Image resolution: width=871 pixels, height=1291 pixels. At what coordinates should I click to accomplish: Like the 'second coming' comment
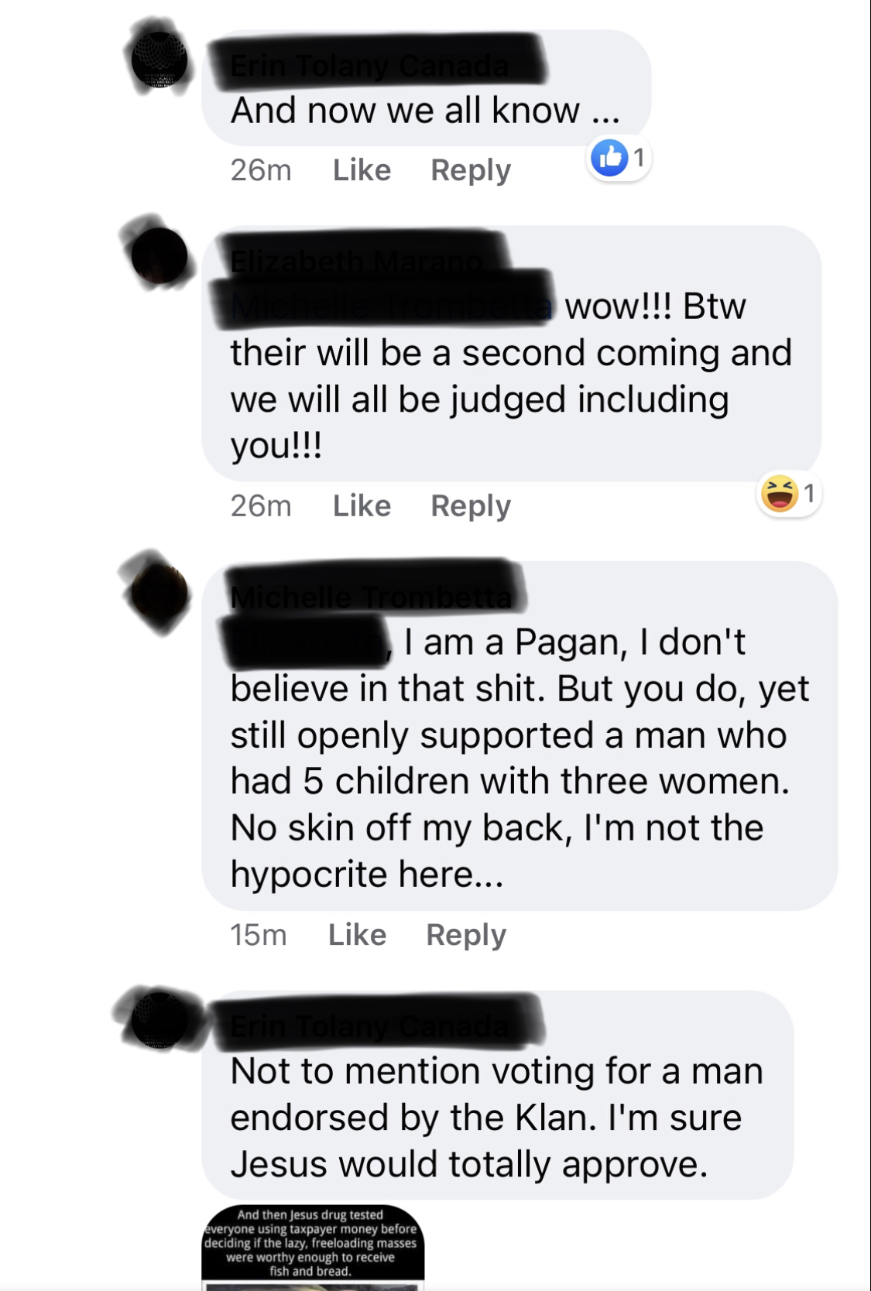click(x=362, y=506)
